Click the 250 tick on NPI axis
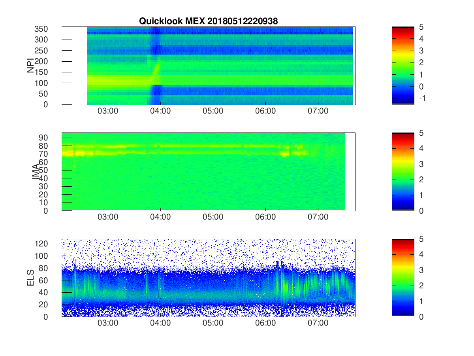 (41, 51)
